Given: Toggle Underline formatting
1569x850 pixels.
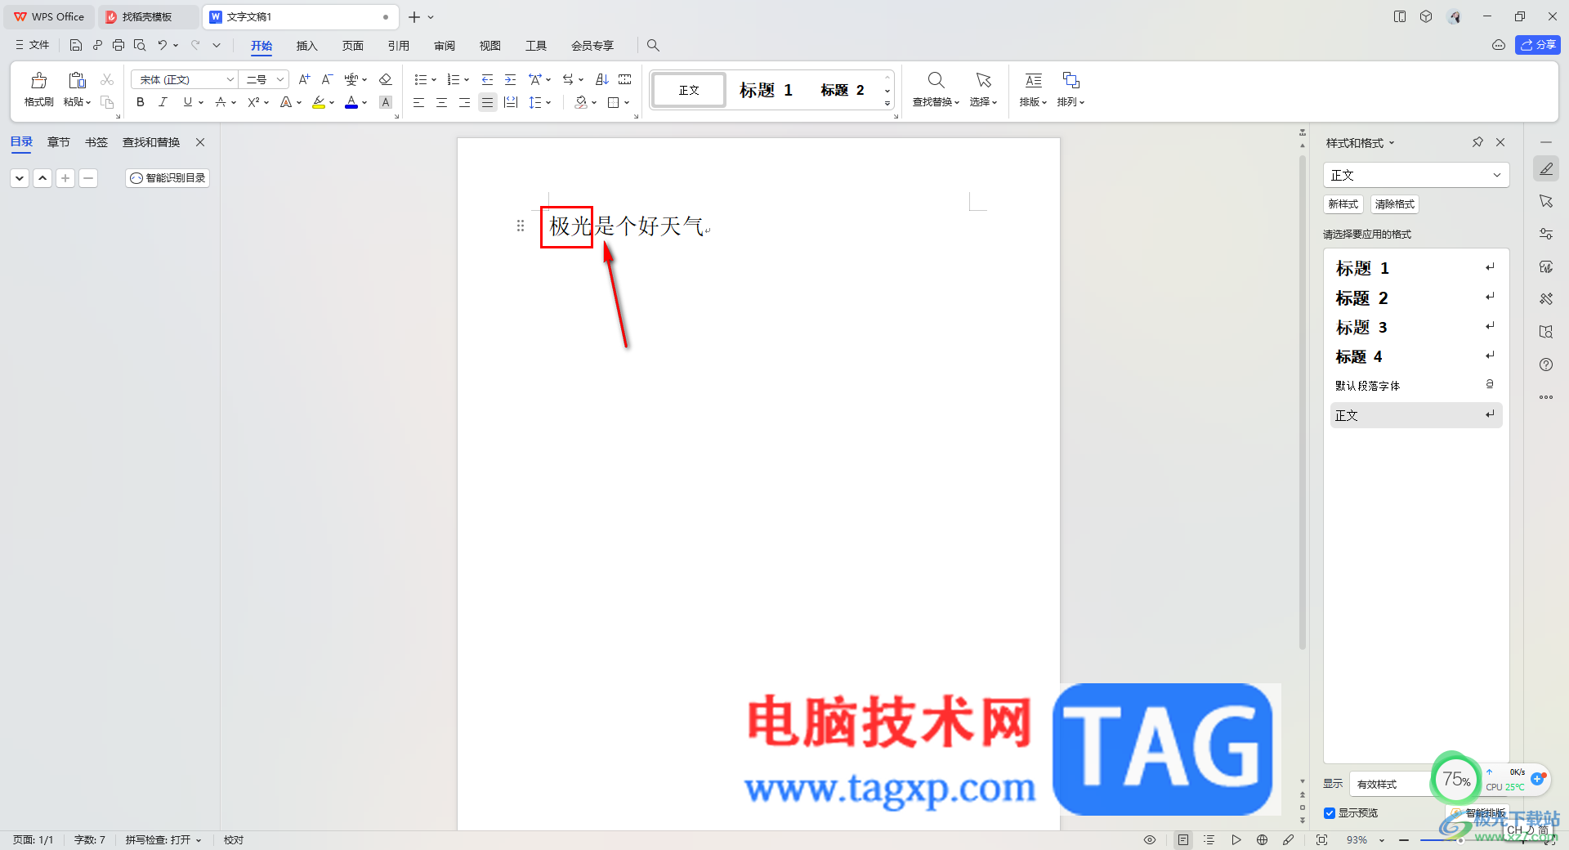Looking at the screenshot, I should coord(188,102).
